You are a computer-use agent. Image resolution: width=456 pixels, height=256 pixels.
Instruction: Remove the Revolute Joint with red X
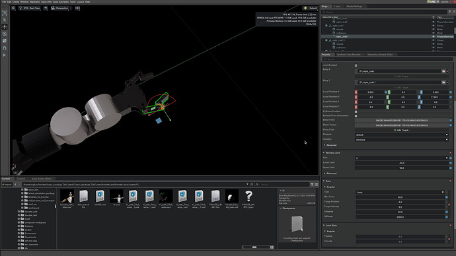click(451, 152)
